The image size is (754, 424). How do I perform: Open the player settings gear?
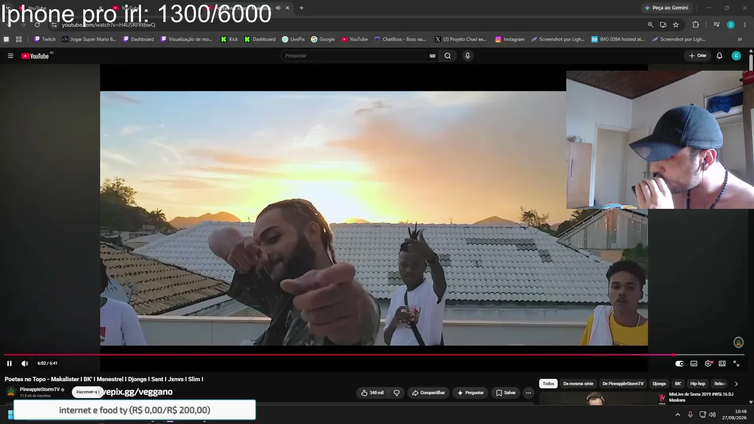click(x=708, y=363)
